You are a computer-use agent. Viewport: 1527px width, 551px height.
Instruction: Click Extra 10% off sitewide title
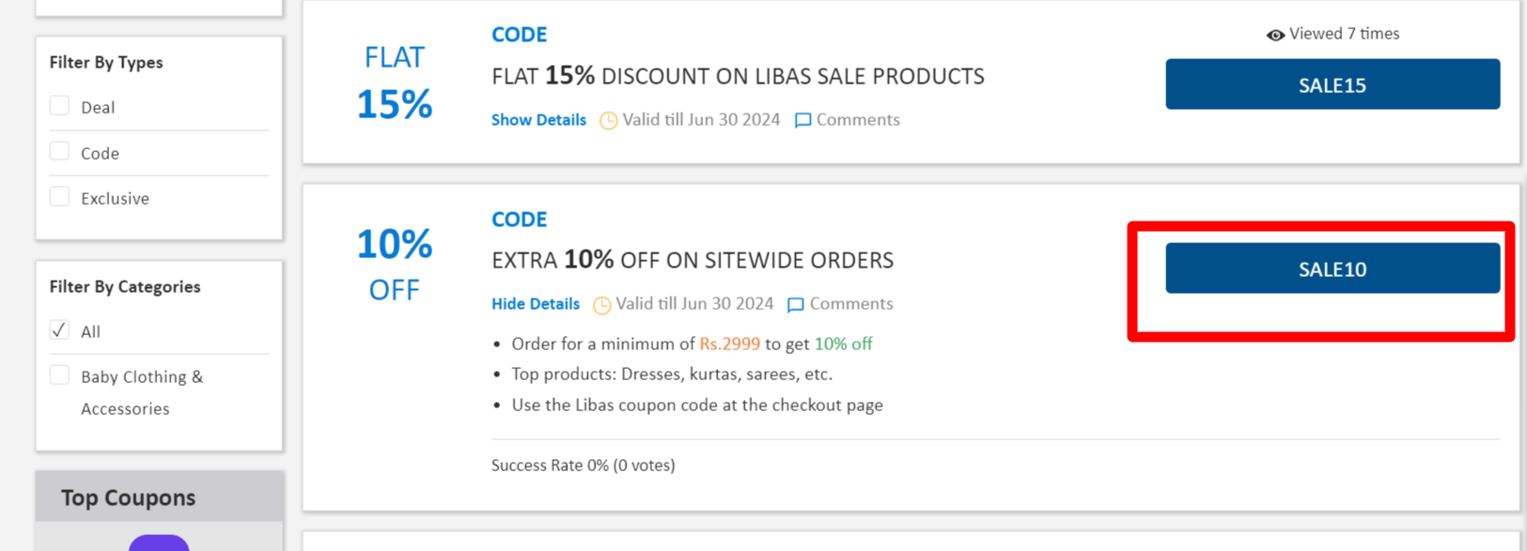pyautogui.click(x=693, y=260)
